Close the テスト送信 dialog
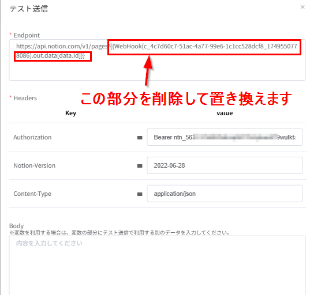Screen dimensions: 310x295 coord(302,7)
